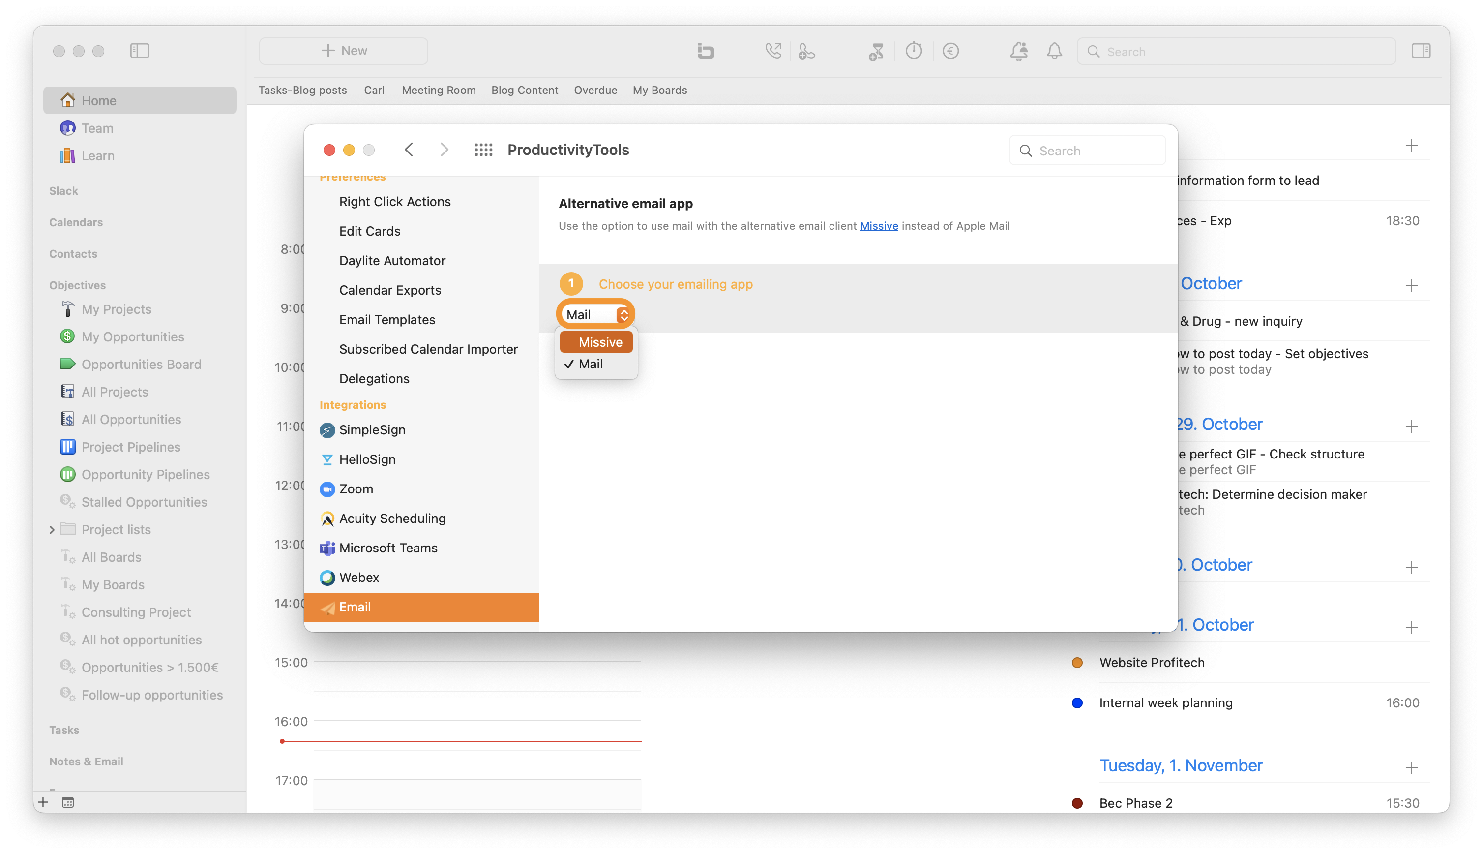Click the hourglass add icon in toolbar
This screenshot has height=854, width=1483.
876,51
